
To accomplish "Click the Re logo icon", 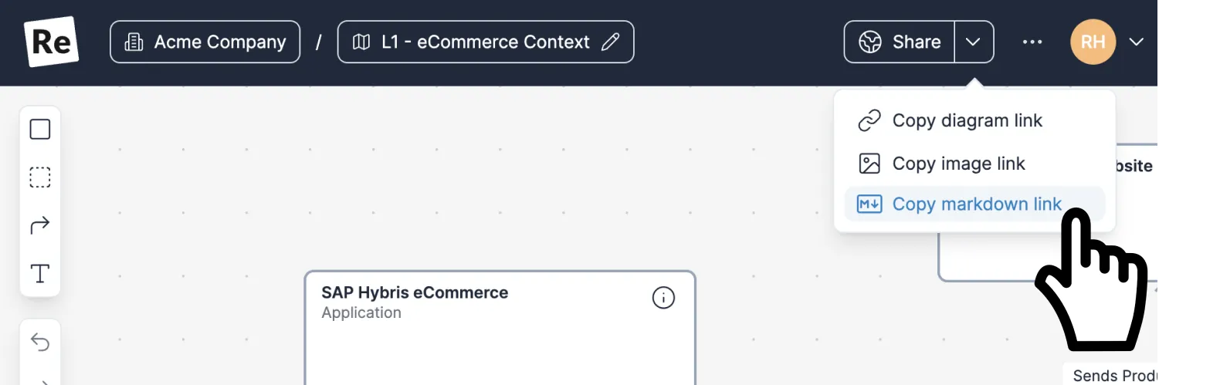I will (51, 42).
